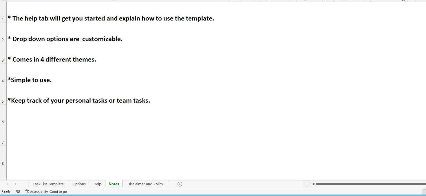The height and width of the screenshot is (196, 426).
Task: Click the Ready indicator in status bar
Action: pyautogui.click(x=6, y=191)
